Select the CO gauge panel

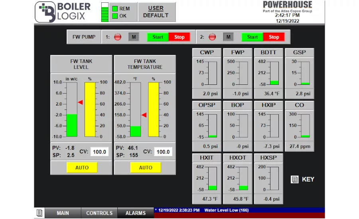tap(300, 126)
